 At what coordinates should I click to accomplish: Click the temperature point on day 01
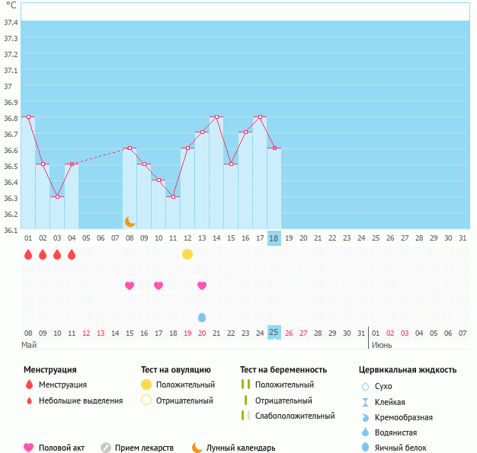28,117
